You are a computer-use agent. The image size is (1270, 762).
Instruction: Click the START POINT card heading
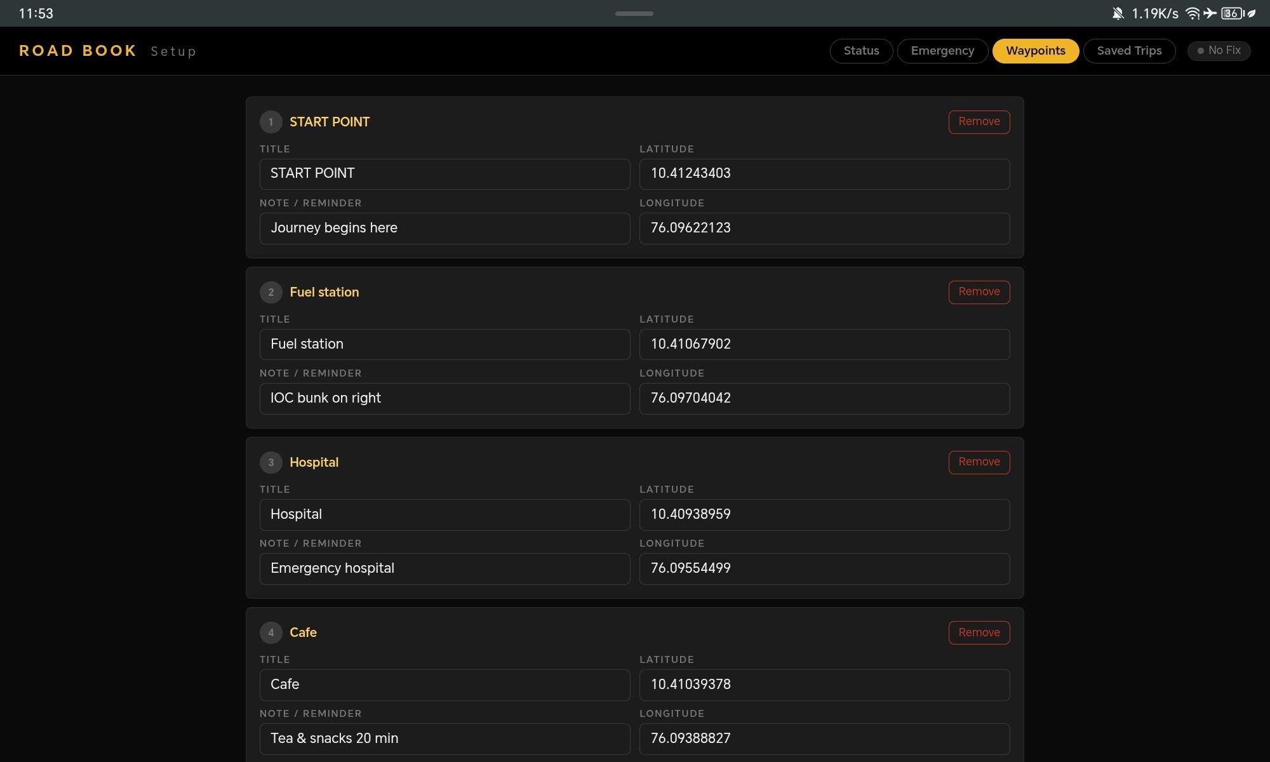pos(330,122)
